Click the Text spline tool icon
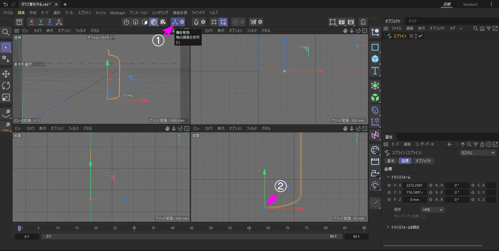The height and width of the screenshot is (251, 499). 375,70
